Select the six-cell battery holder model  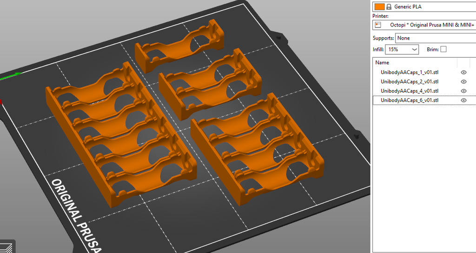(121, 135)
